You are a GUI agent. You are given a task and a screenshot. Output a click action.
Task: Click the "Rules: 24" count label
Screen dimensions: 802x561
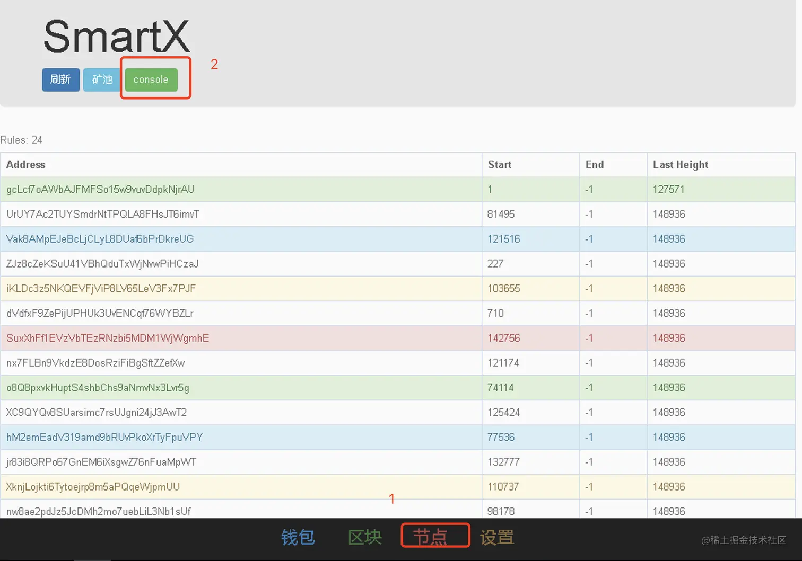21,140
